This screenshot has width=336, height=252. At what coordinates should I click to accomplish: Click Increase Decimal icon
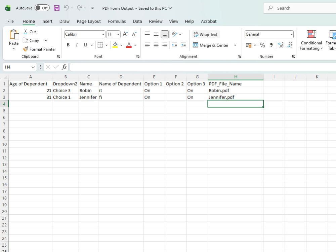click(x=281, y=45)
